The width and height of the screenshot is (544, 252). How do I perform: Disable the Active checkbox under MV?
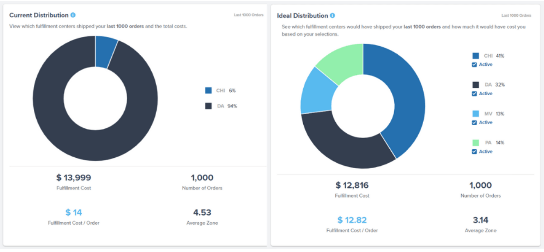[474, 123]
